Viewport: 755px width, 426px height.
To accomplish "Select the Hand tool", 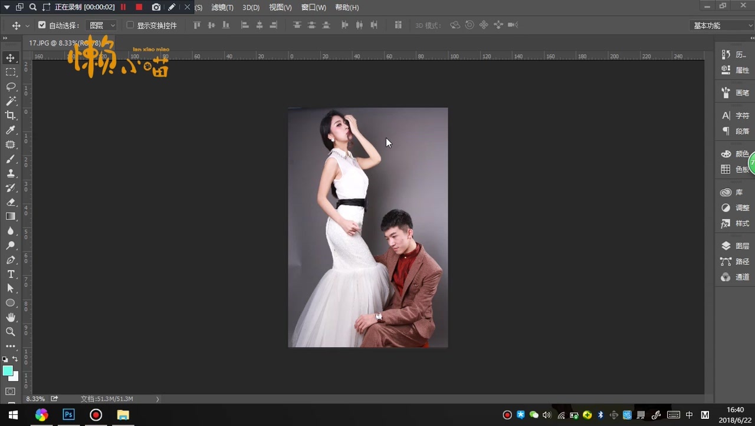I will pos(11,318).
